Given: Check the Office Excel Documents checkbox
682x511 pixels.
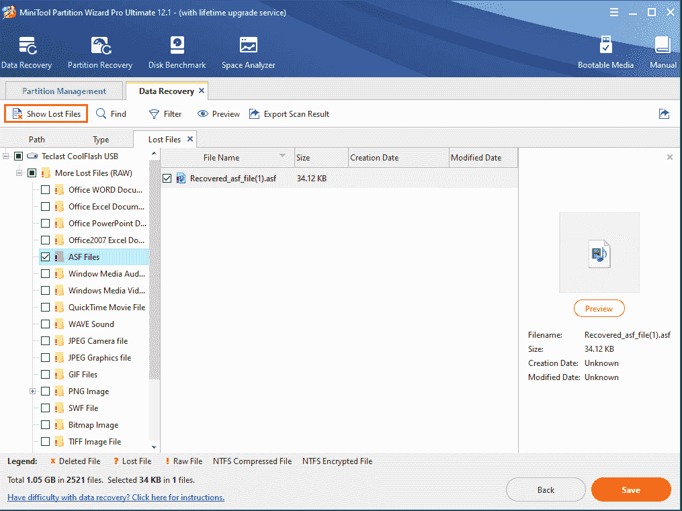Looking at the screenshot, I should pos(45,206).
